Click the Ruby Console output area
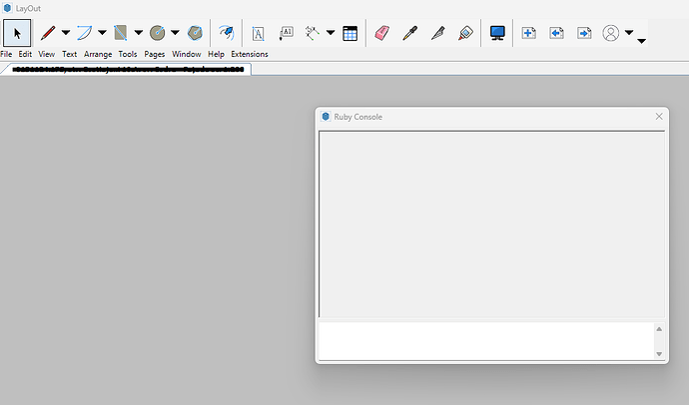The height and width of the screenshot is (405, 689). pos(491,224)
